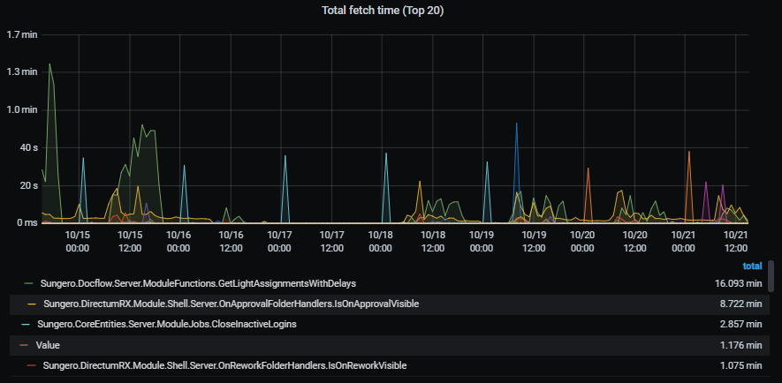Isolate the IsOnReworkVisible series label

(224, 364)
